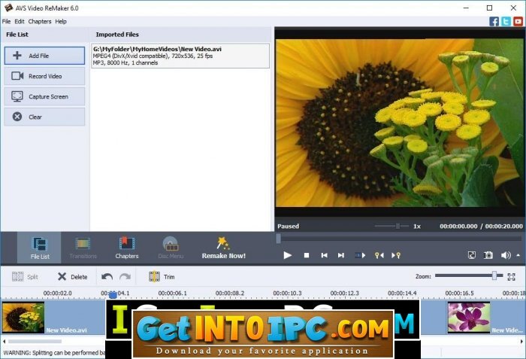Image resolution: width=526 pixels, height=359 pixels.
Task: Jump to next marker icon
Action: pos(396,255)
